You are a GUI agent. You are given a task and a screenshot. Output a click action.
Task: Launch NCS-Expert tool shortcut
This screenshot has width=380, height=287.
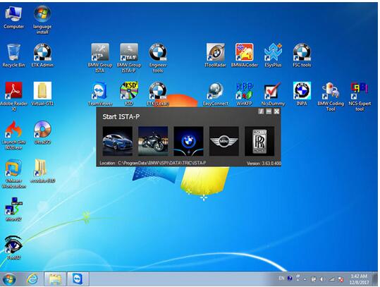(x=360, y=97)
